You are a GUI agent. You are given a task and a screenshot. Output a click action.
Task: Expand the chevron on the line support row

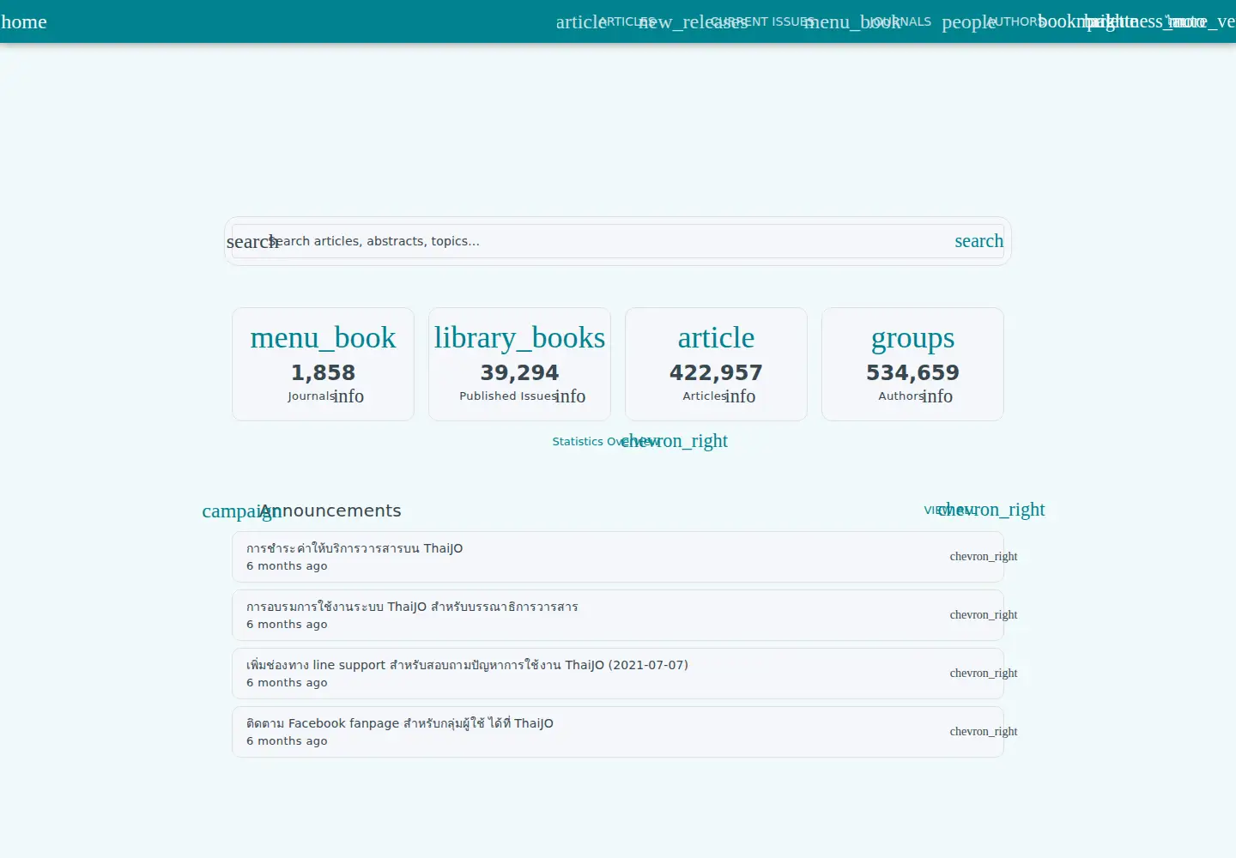pos(984,674)
